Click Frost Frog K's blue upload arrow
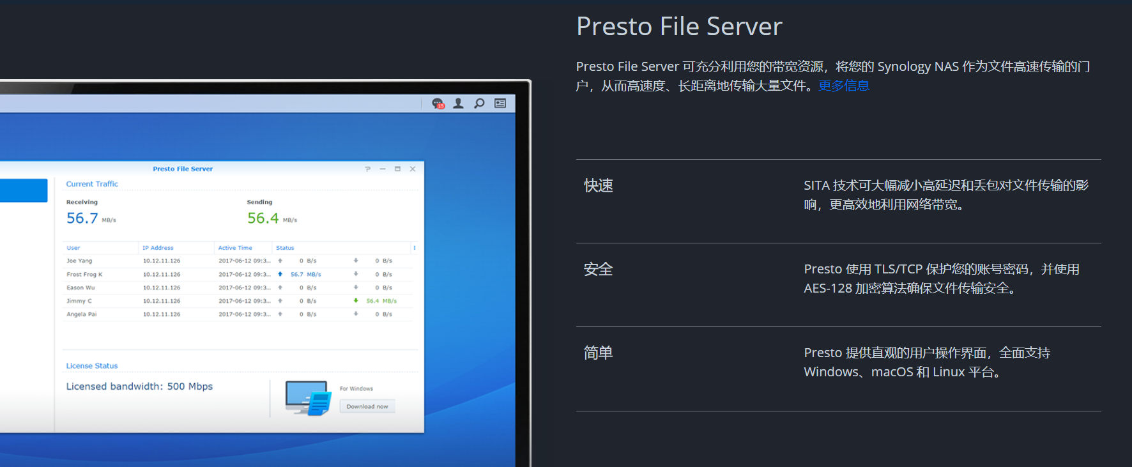This screenshot has width=1132, height=467. pyautogui.click(x=280, y=274)
